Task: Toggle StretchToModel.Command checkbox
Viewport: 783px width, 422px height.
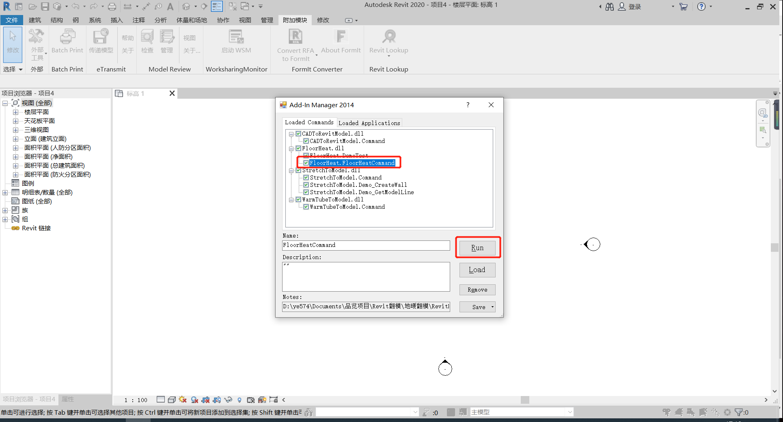Action: click(306, 177)
